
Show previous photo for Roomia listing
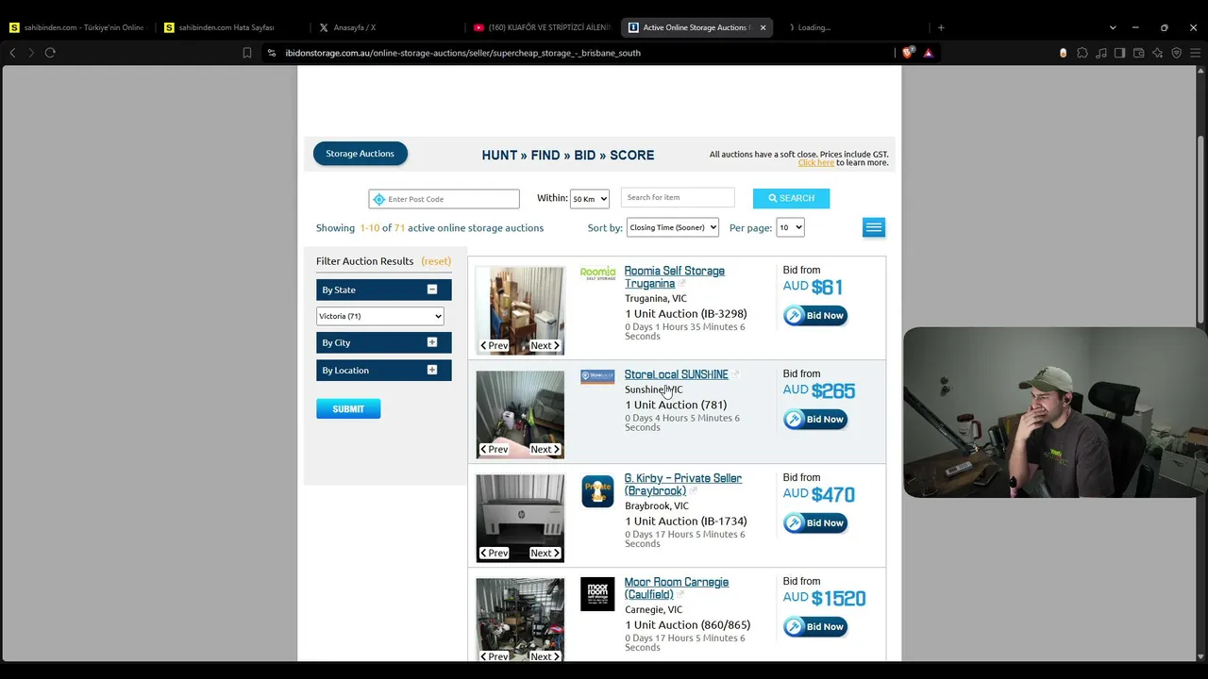tap(495, 346)
